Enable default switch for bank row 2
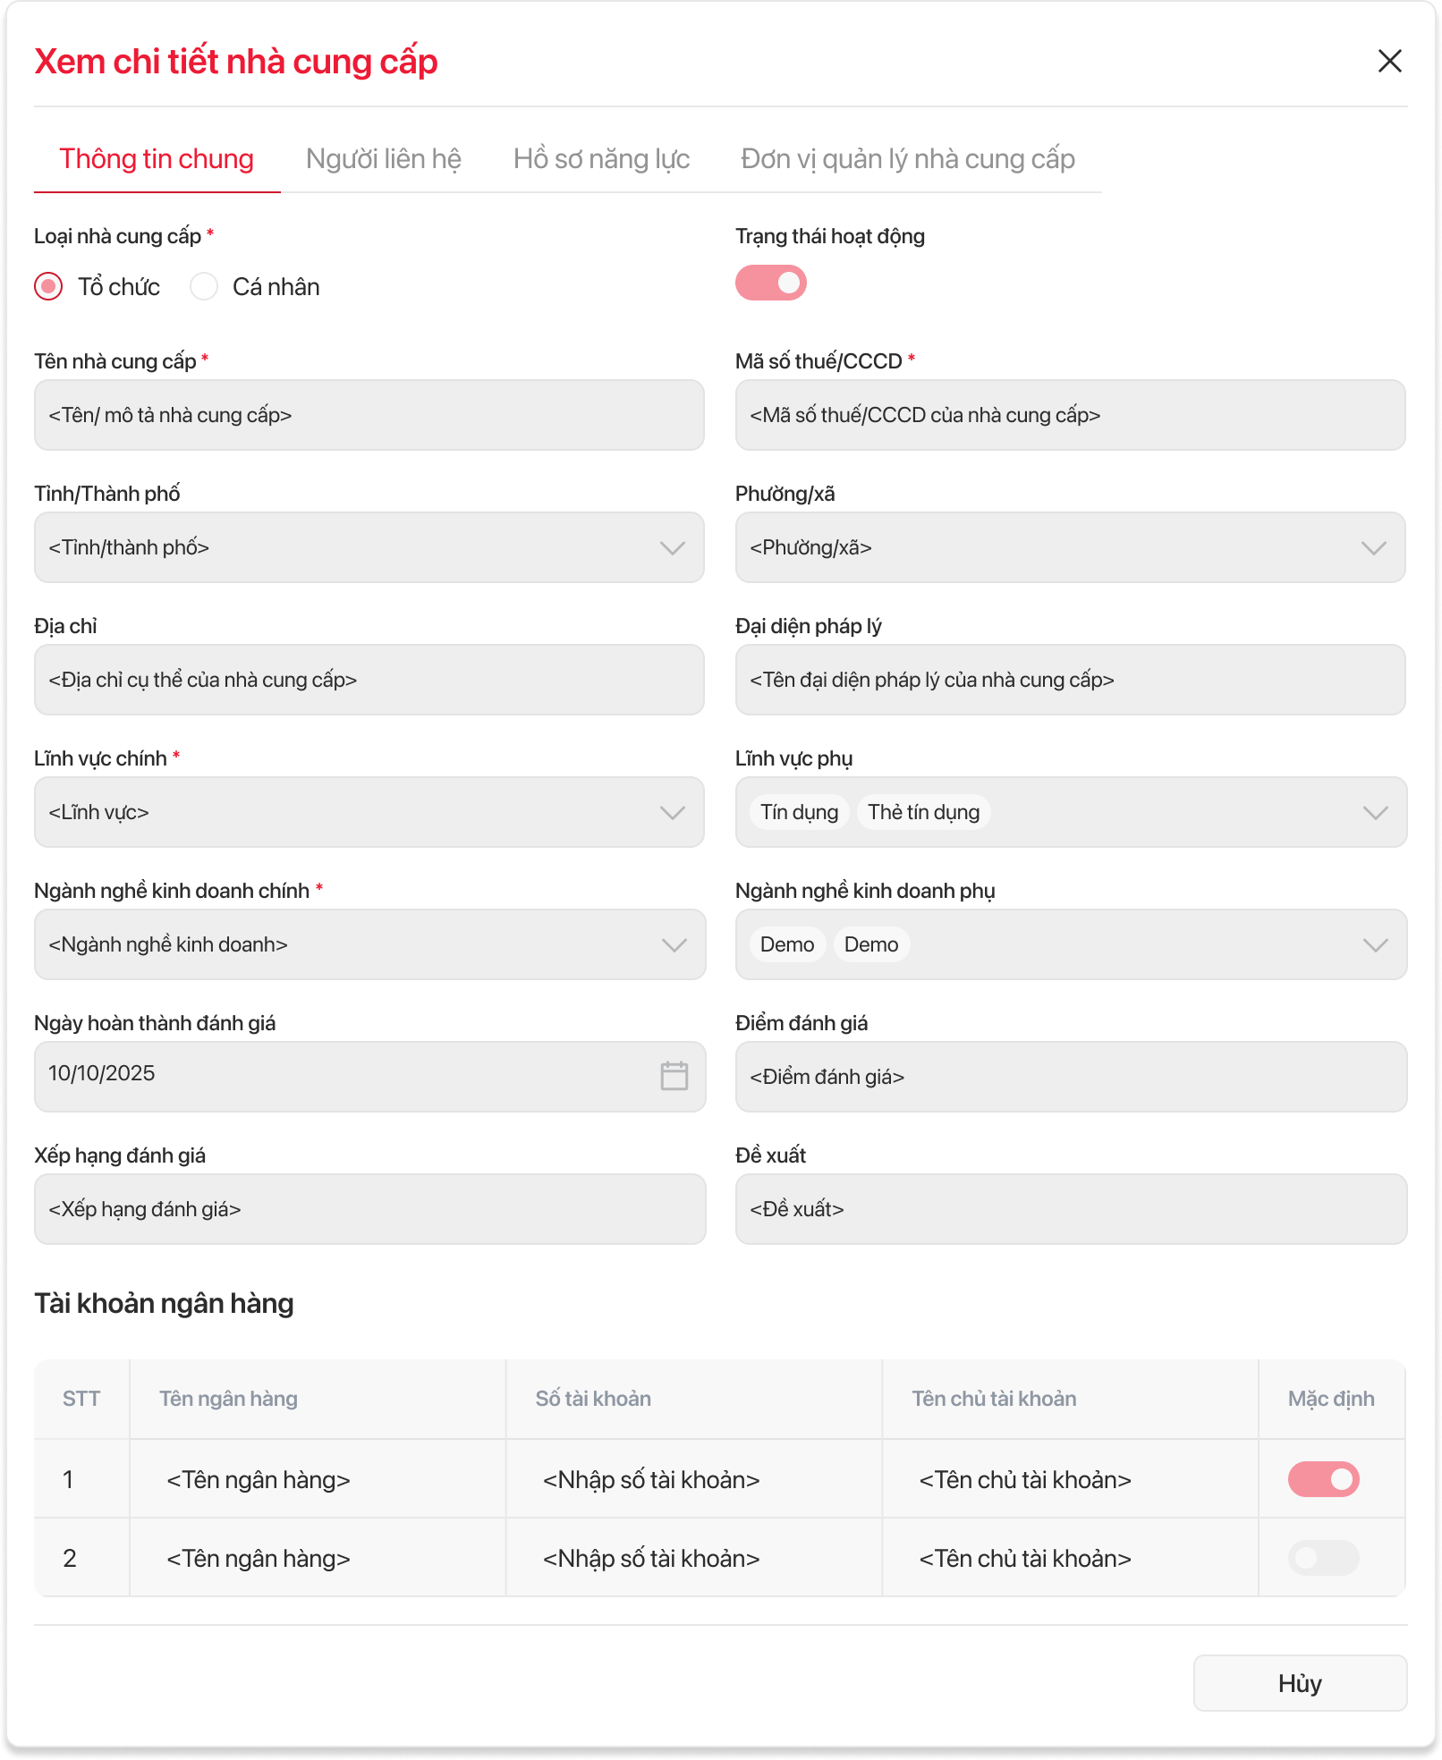This screenshot has height=1760, width=1442. 1323,1558
